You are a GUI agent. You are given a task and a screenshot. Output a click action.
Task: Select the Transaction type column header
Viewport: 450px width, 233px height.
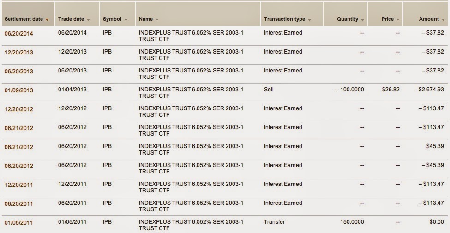click(292, 14)
